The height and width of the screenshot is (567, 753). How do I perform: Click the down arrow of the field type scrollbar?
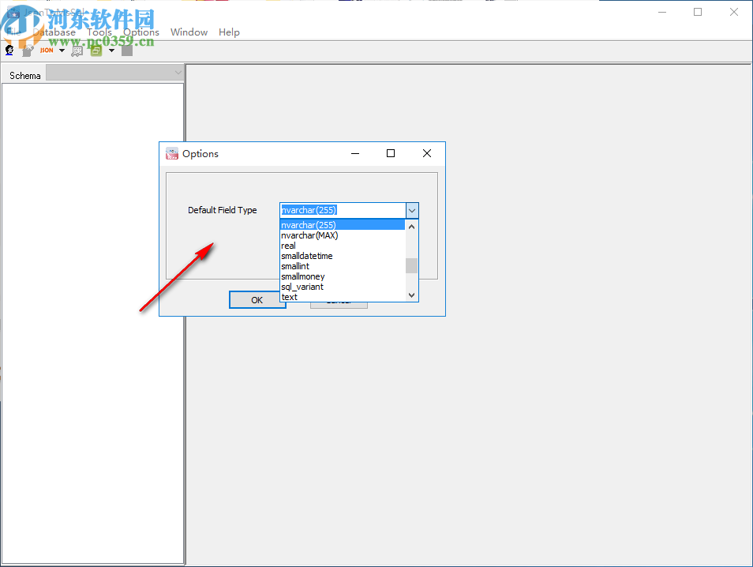411,294
